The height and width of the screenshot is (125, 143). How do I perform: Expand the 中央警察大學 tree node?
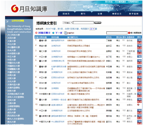click(x=6, y=53)
